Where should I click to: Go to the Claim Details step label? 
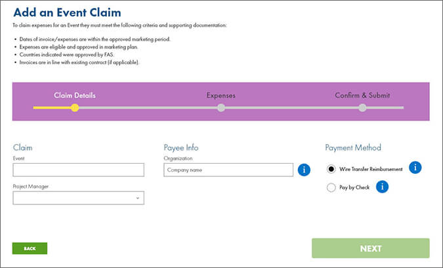74,96
